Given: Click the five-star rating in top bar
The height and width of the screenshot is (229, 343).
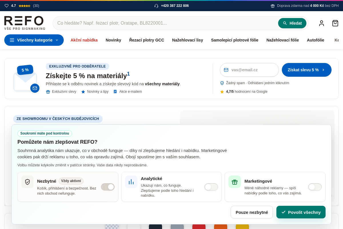Looking at the screenshot, I should pyautogui.click(x=24, y=6).
